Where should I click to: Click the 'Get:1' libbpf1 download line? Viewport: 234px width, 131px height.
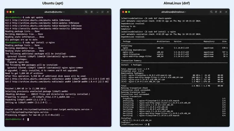click(57, 79)
